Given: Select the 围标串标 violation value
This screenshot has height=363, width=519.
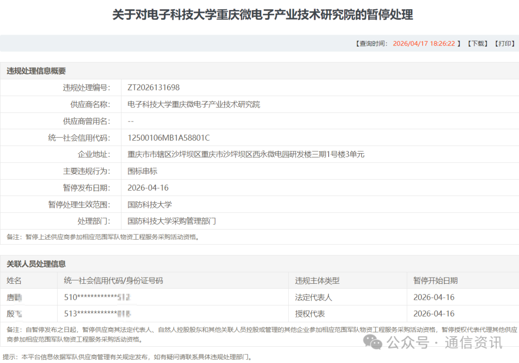Looking at the screenshot, I should coord(142,171).
